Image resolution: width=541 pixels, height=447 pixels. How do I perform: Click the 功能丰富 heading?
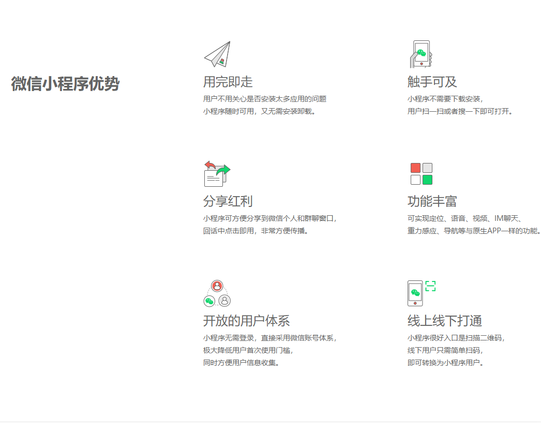coord(432,201)
